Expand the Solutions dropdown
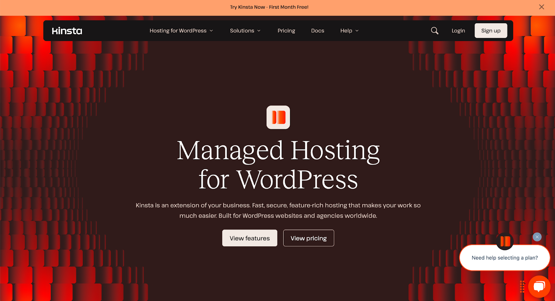This screenshot has width=555, height=301. pos(245,31)
